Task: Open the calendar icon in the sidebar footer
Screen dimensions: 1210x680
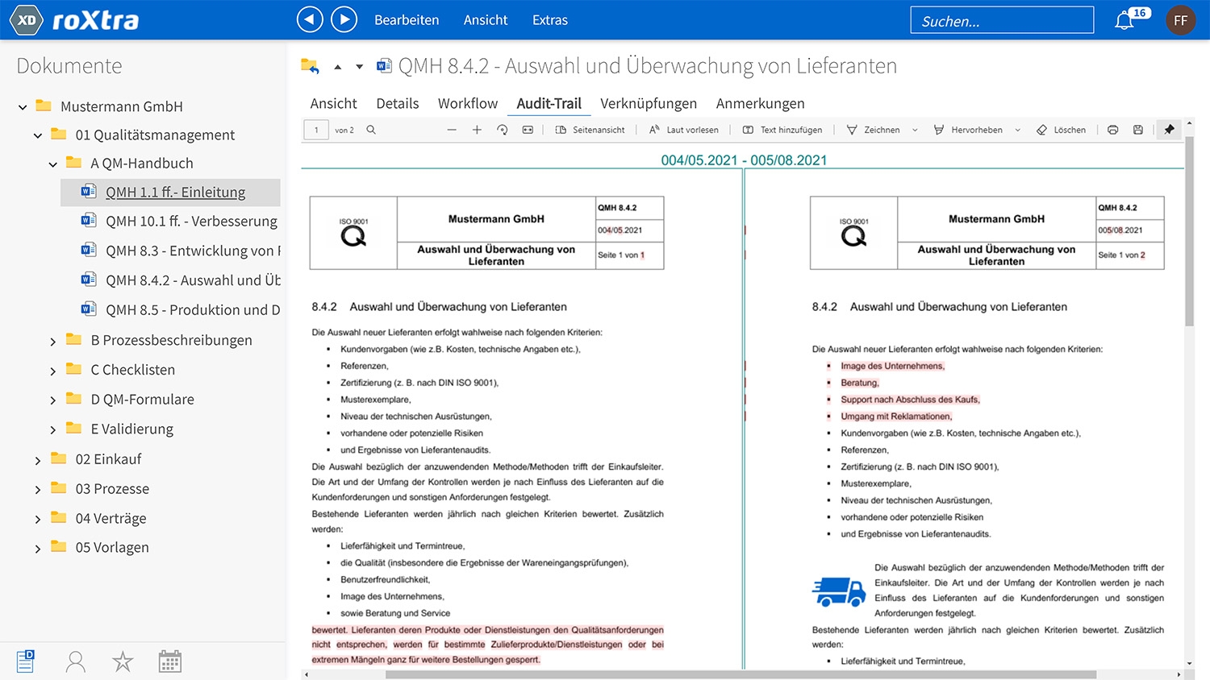Action: tap(169, 661)
